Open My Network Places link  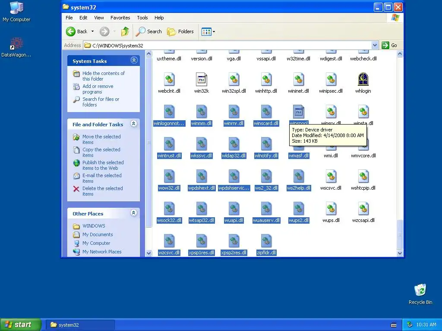pyautogui.click(x=102, y=252)
